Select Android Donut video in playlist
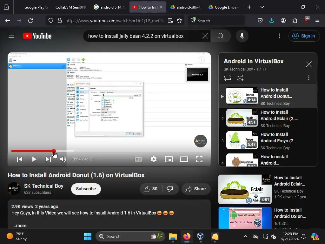This screenshot has height=244, width=325. point(268,96)
